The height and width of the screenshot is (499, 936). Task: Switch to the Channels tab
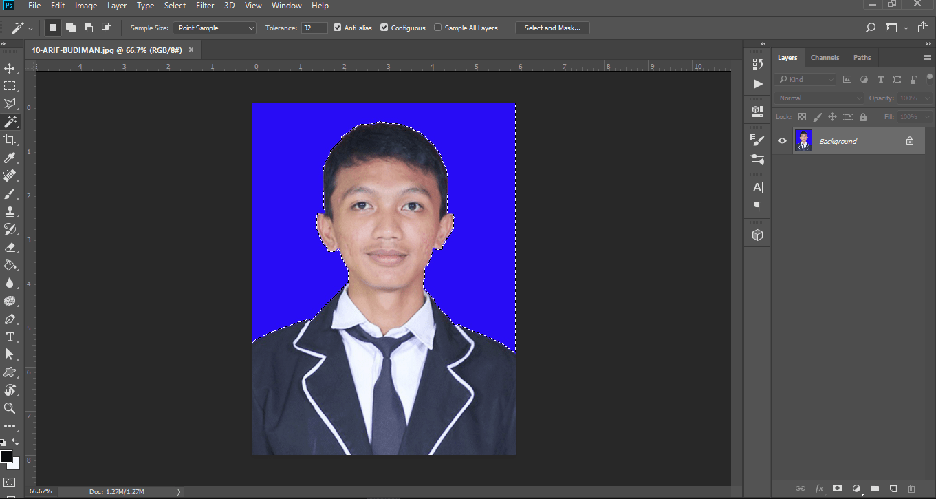pos(825,57)
